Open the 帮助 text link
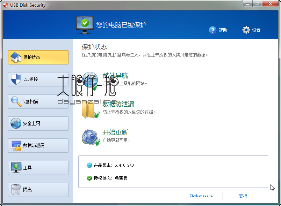 pos(223,30)
